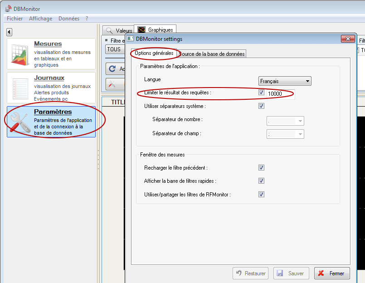This screenshot has height=283, width=365.
Task: Click the DBMonitor settings dialog icon
Action: point(130,39)
